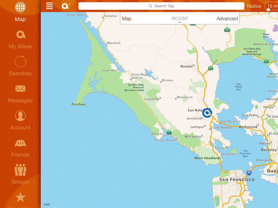Open the Map globe icon in sidebar
The width and height of the screenshot is (278, 208).
pos(20,7)
